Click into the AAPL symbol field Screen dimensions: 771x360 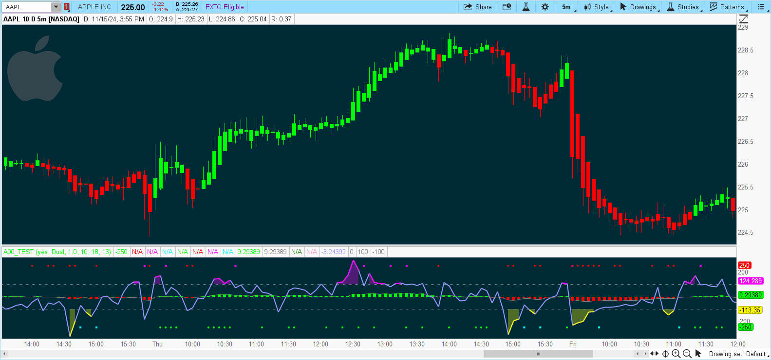click(x=27, y=7)
